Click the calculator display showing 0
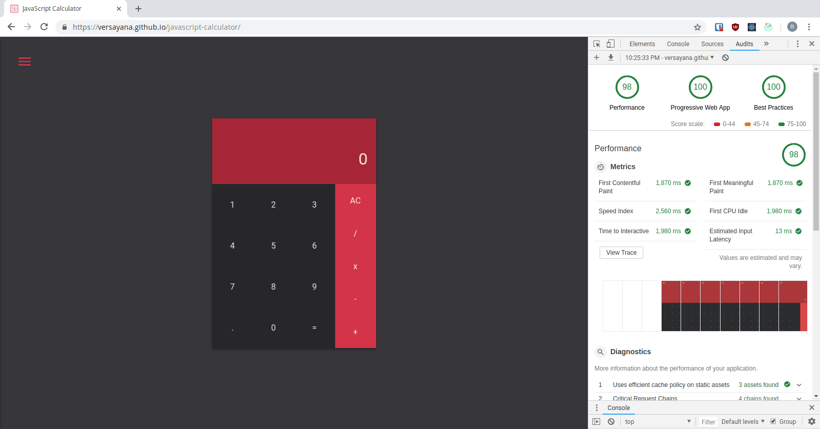The image size is (820, 429). (294, 152)
